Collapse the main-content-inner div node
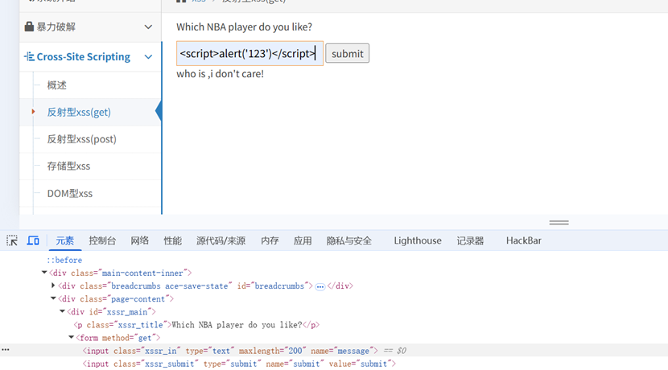668x370 pixels. point(44,273)
